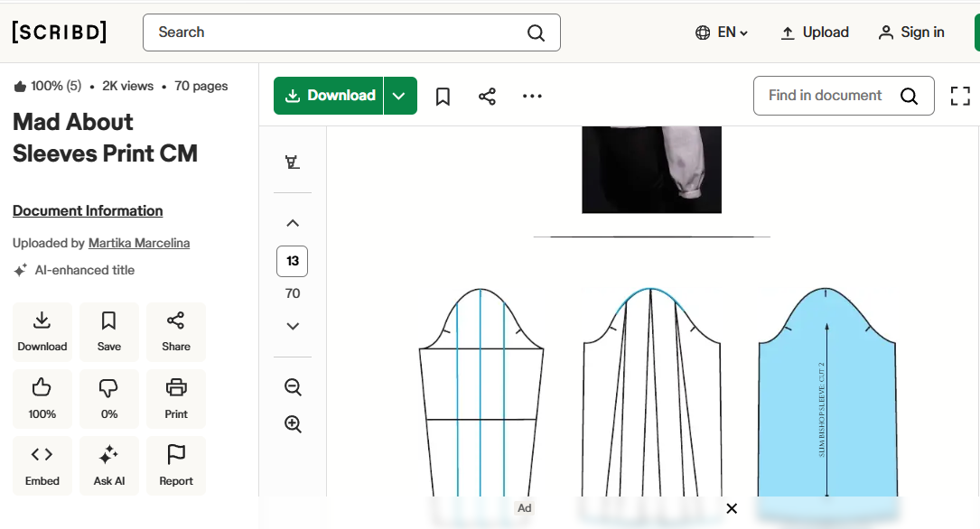Expand the download options arrow
Screen dimensions: 980x529
(x=400, y=96)
